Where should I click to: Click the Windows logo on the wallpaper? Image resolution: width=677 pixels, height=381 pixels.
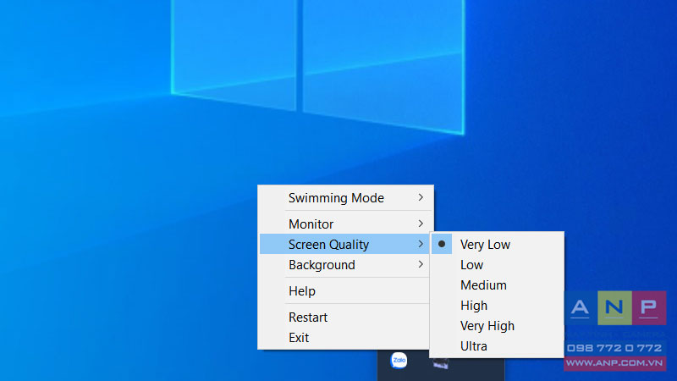[x=318, y=65]
